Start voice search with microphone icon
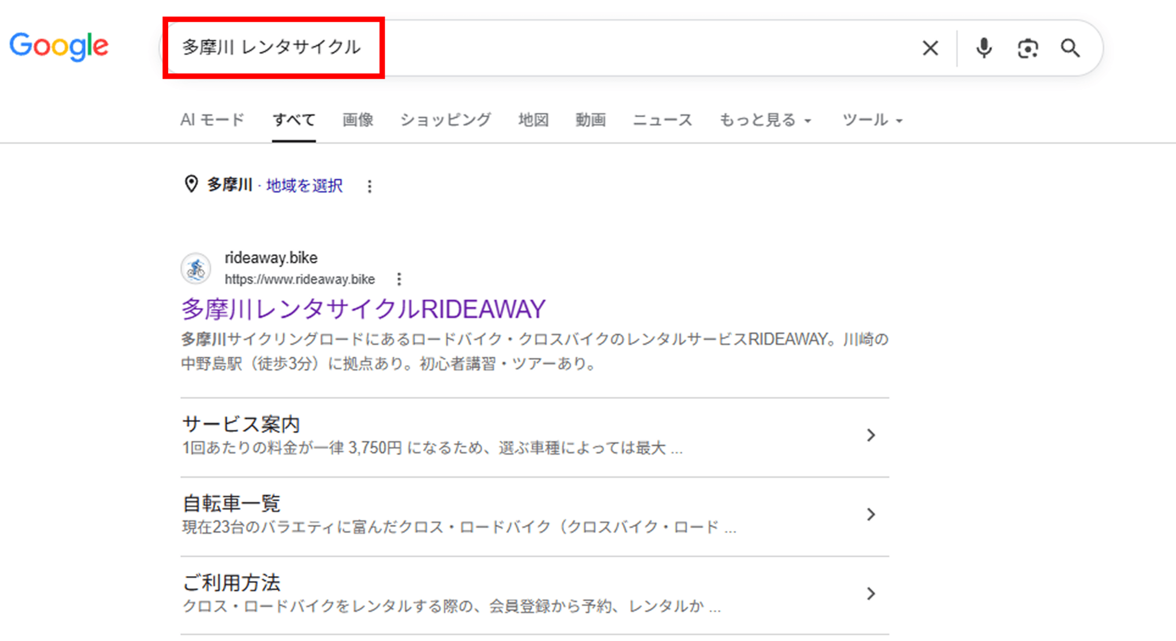The height and width of the screenshot is (641, 1176). coord(984,48)
